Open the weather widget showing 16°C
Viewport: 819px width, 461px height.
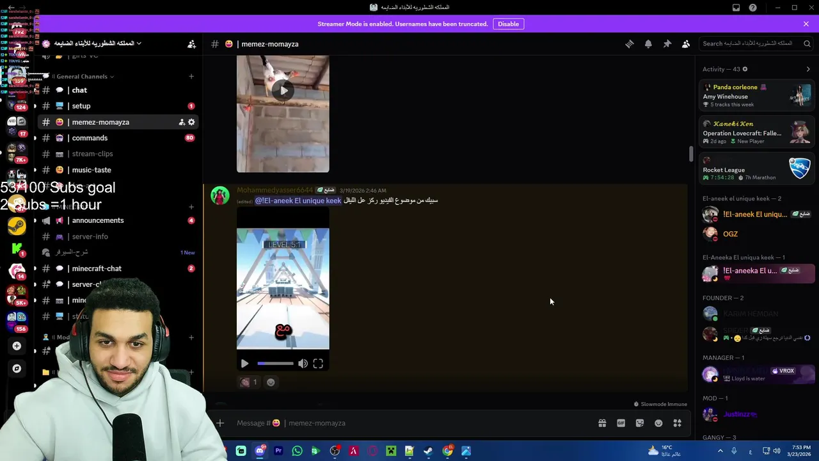click(664, 451)
